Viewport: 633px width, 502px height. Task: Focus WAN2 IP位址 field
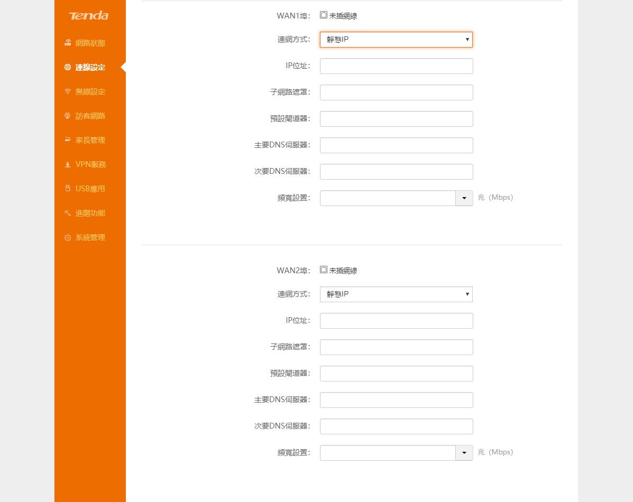[x=397, y=321]
